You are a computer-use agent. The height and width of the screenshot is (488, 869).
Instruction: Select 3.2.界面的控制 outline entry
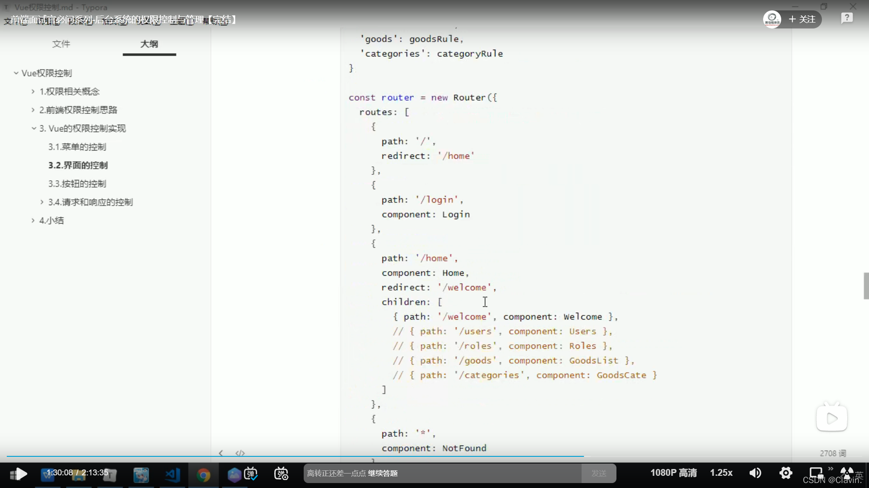78,165
